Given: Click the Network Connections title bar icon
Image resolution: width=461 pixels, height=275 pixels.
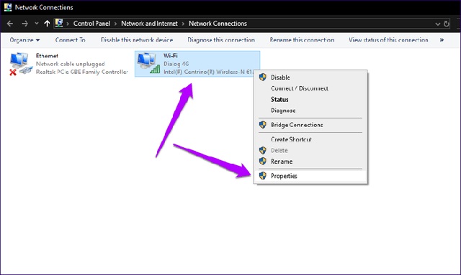Looking at the screenshot, I should (x=8, y=7).
